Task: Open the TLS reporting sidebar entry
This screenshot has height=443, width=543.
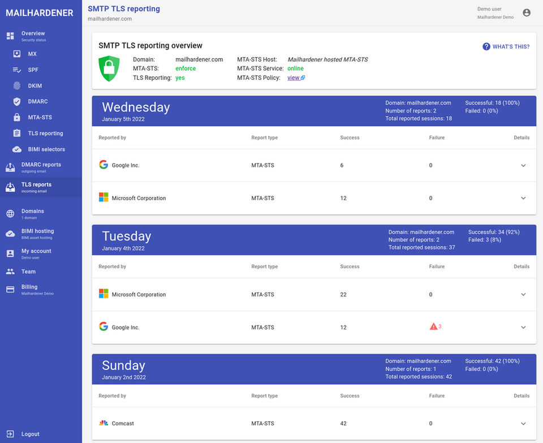Action: (41, 134)
